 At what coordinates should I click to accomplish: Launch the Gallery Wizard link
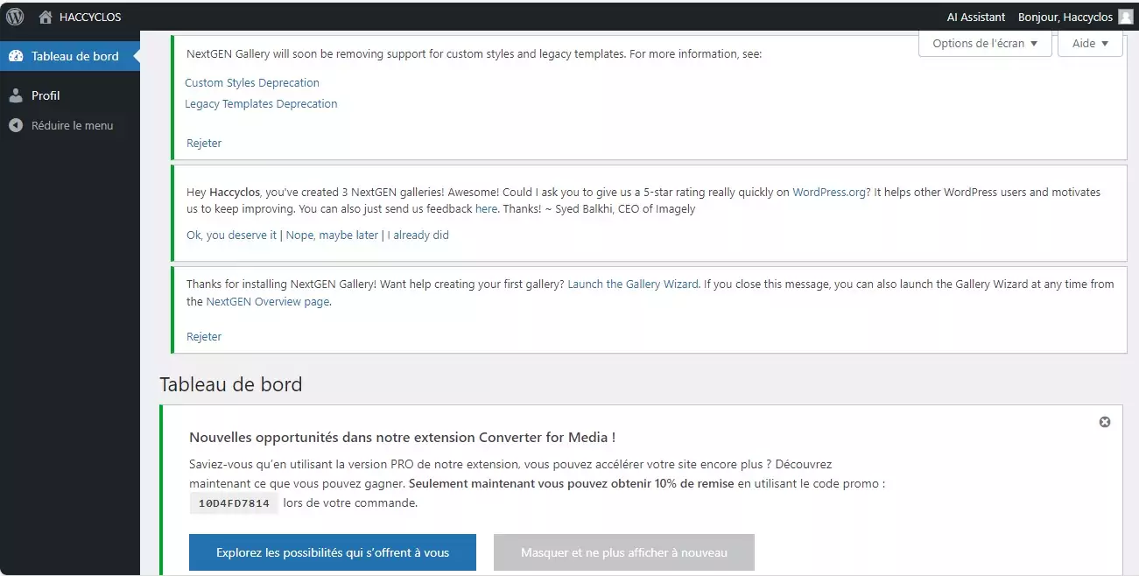coord(633,284)
